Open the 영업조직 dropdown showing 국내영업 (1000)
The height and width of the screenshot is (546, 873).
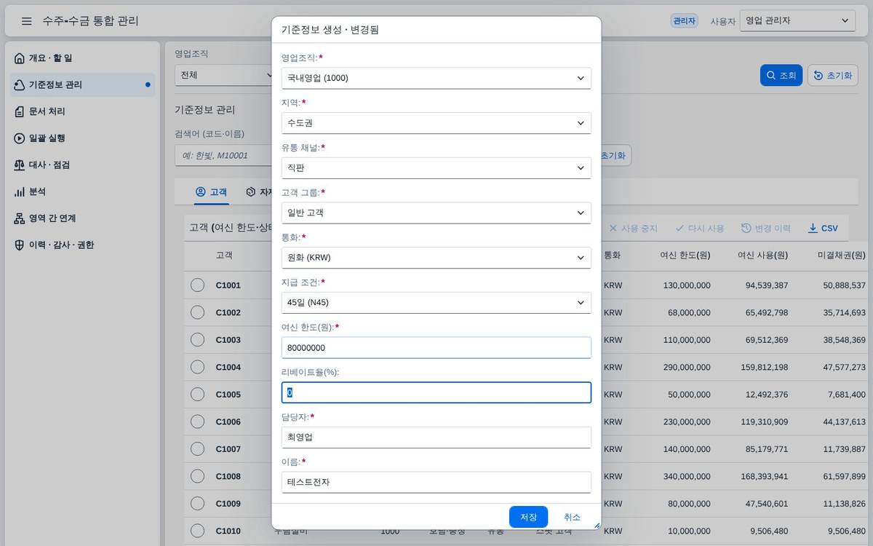click(436, 78)
